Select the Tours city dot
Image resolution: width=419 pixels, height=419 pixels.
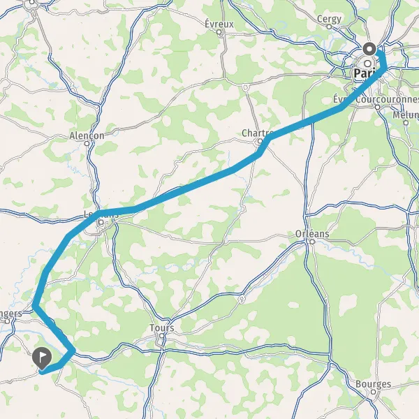[162, 336]
